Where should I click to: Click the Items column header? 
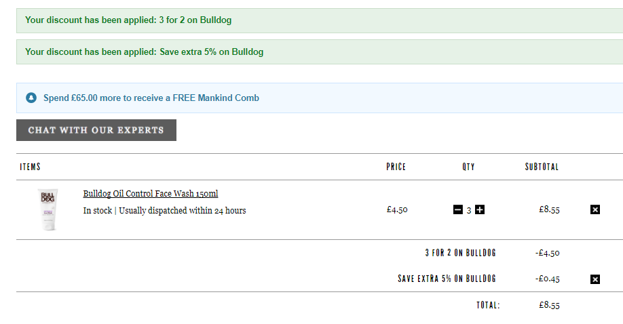click(30, 167)
